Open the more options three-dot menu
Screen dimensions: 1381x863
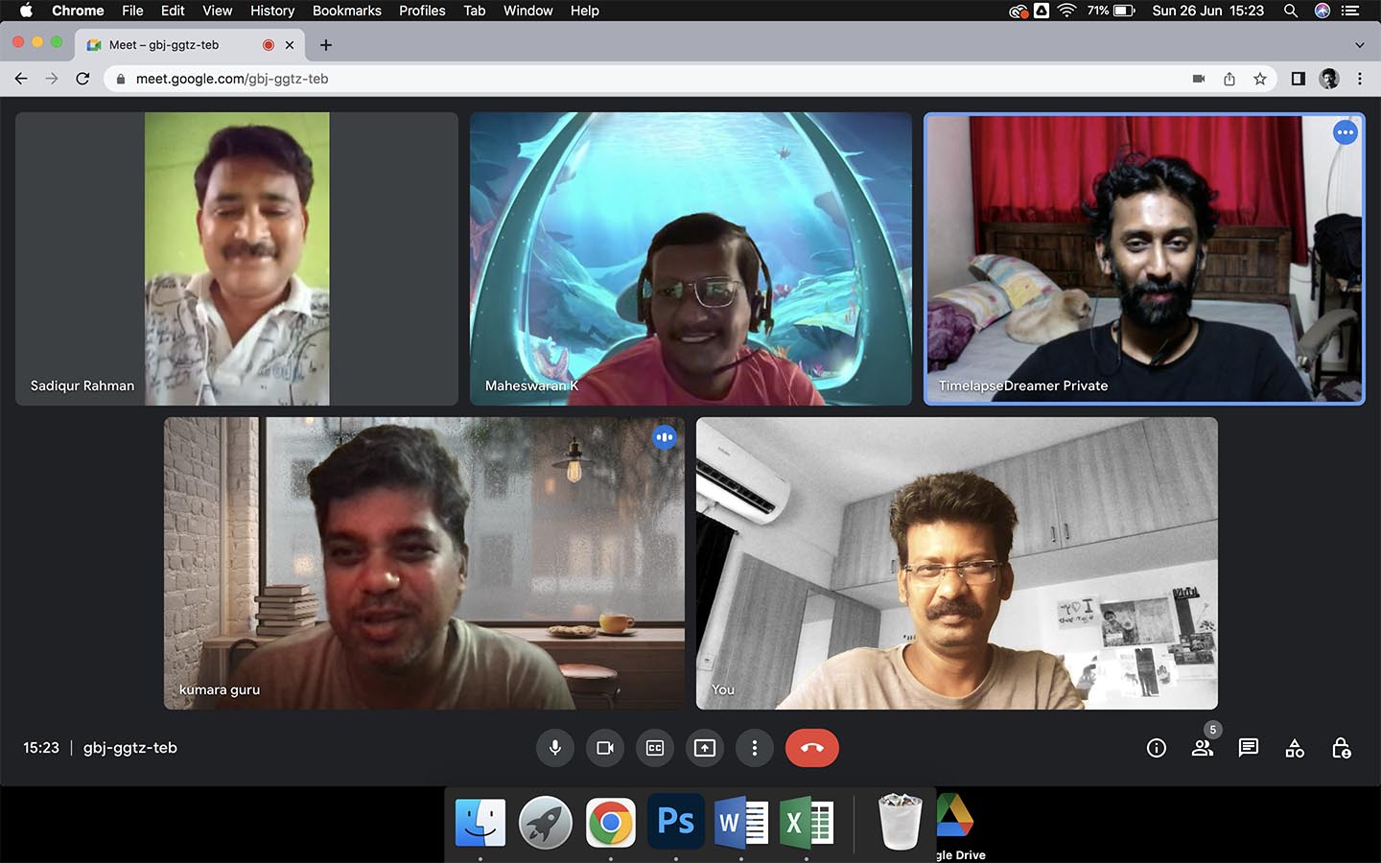pos(755,748)
